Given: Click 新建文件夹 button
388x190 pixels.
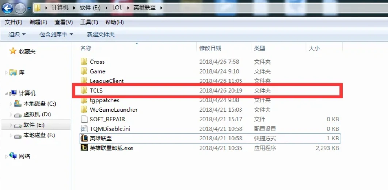Looking at the screenshot, I should point(101,35).
